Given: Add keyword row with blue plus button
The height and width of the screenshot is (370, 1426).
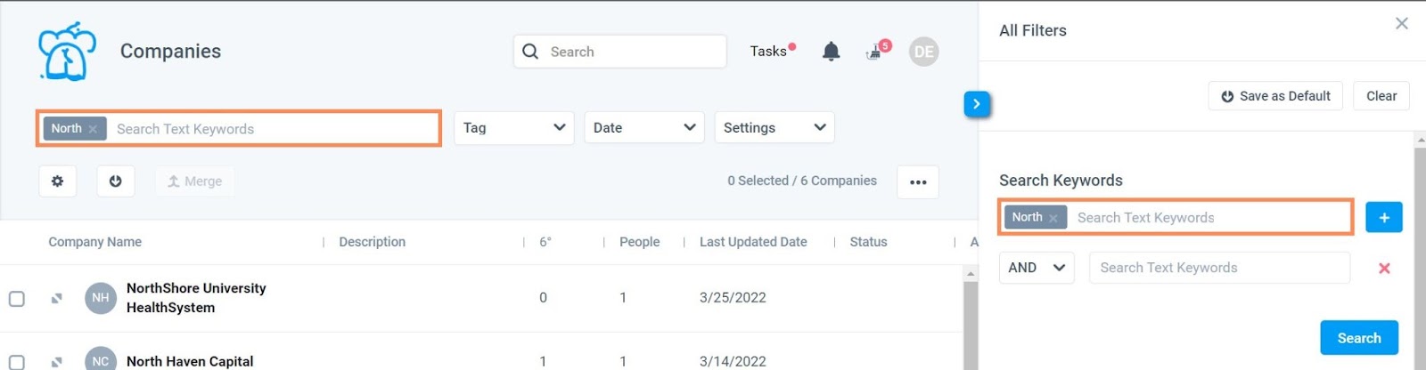Looking at the screenshot, I should click(x=1384, y=217).
